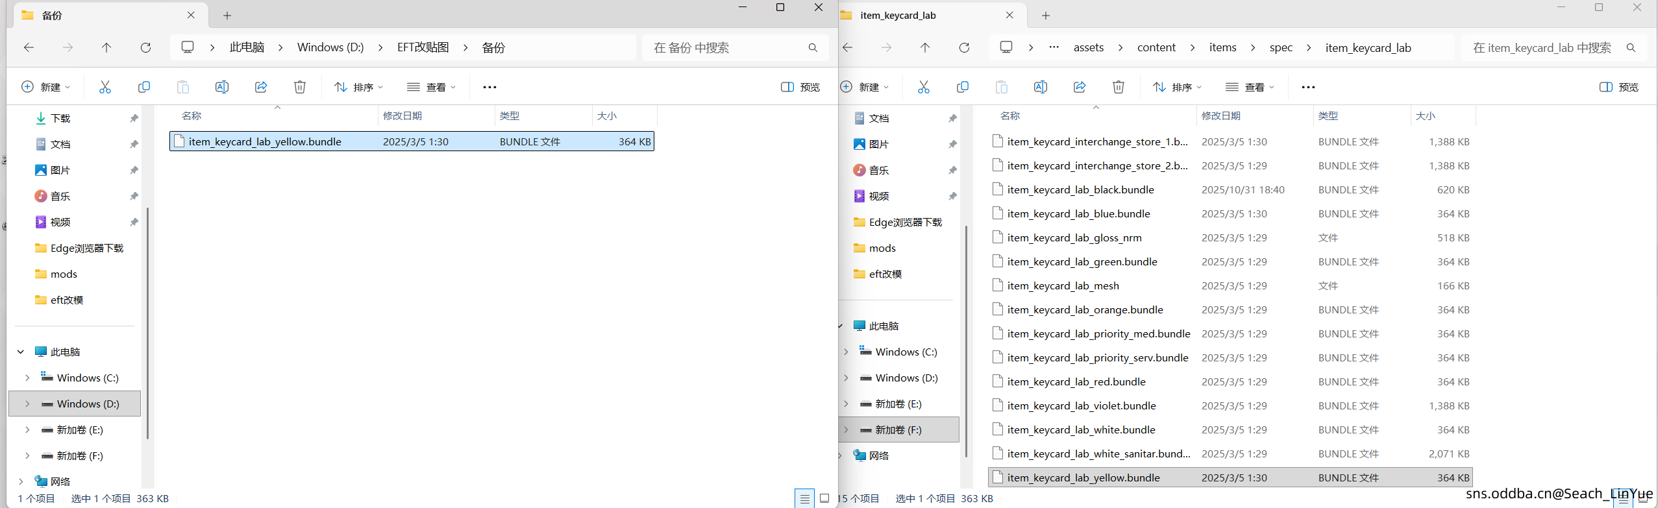Click the Share icon in item_keycard_lab window
The width and height of the screenshot is (1658, 508).
(x=1080, y=87)
